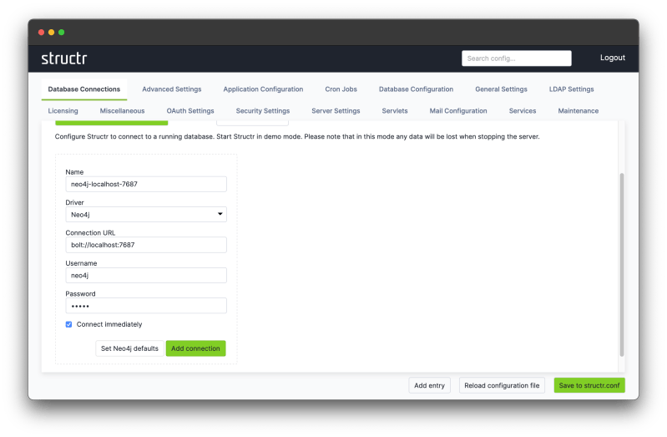
Task: Minimize window with yellow button
Action: point(52,33)
